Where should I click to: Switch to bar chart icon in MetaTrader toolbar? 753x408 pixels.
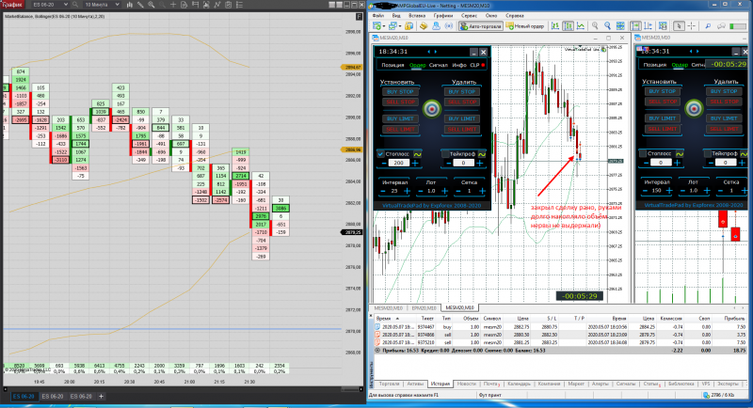(x=555, y=26)
